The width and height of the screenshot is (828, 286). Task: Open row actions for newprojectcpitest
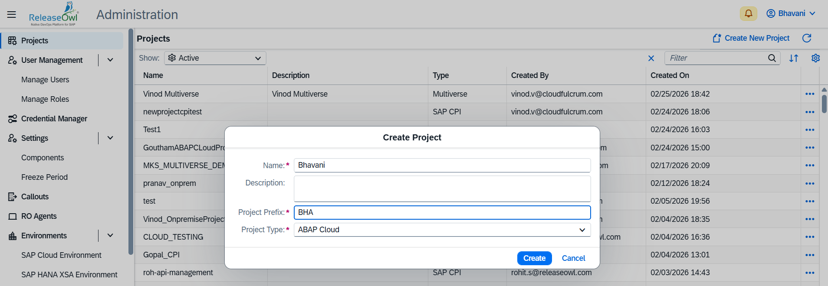[809, 112]
